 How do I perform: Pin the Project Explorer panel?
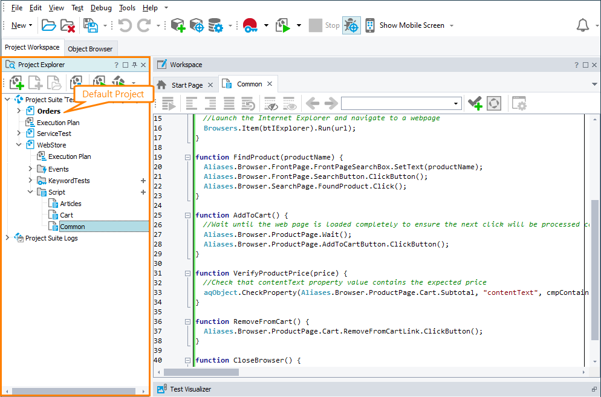(x=134, y=65)
